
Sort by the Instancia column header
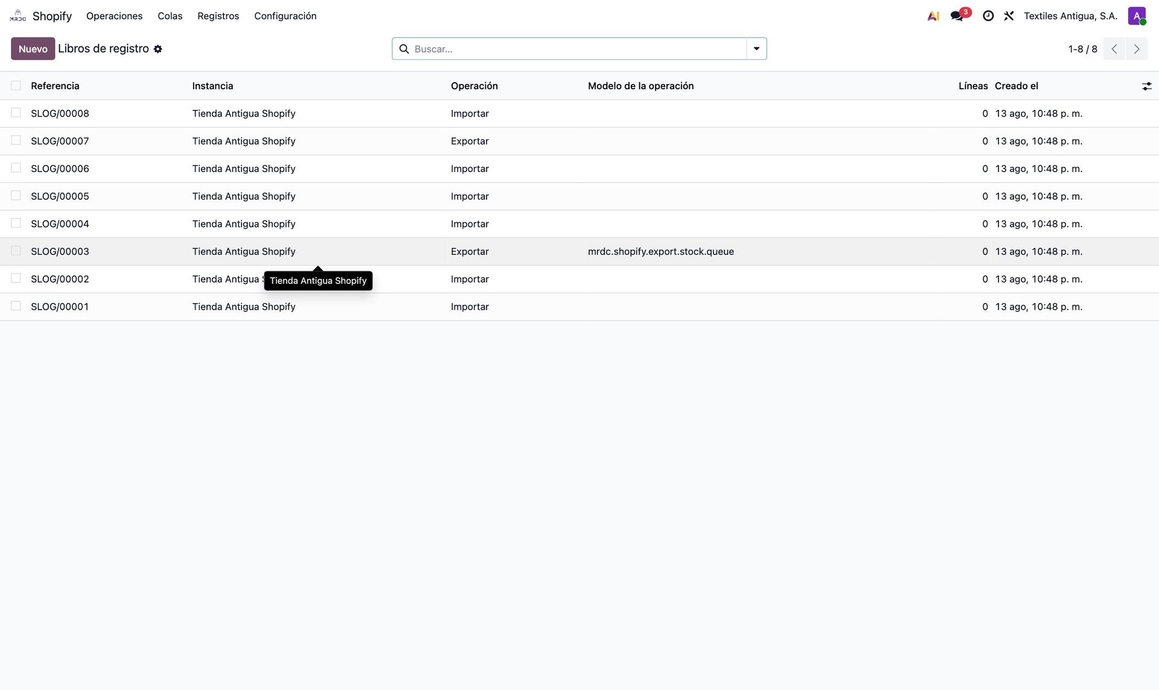(x=212, y=86)
